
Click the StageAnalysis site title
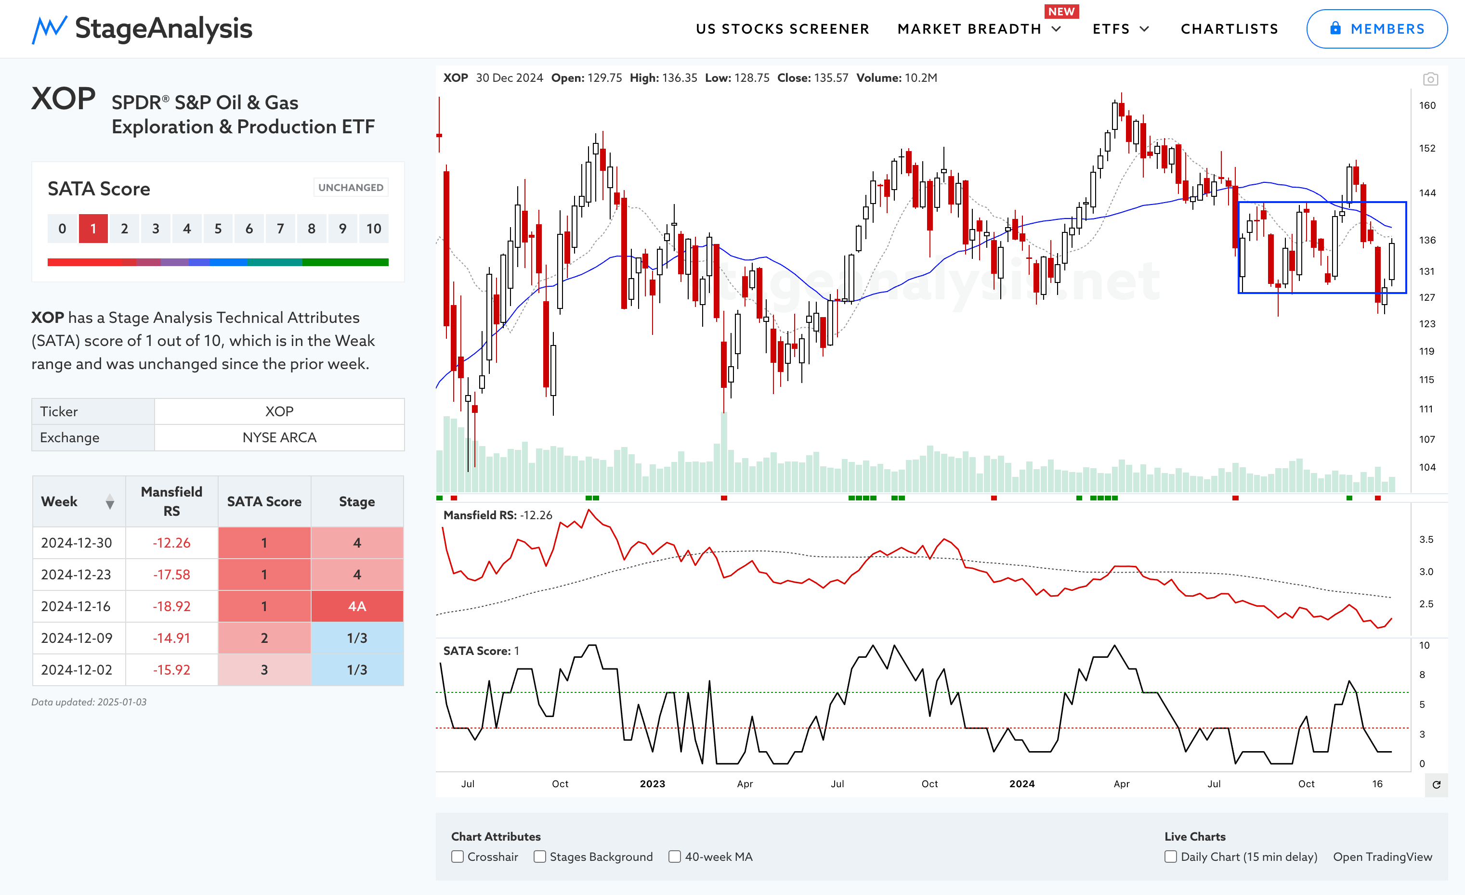(x=164, y=28)
